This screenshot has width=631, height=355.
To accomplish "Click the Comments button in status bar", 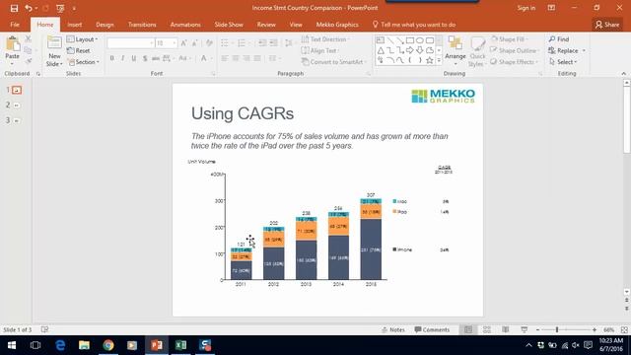I will click(432, 329).
